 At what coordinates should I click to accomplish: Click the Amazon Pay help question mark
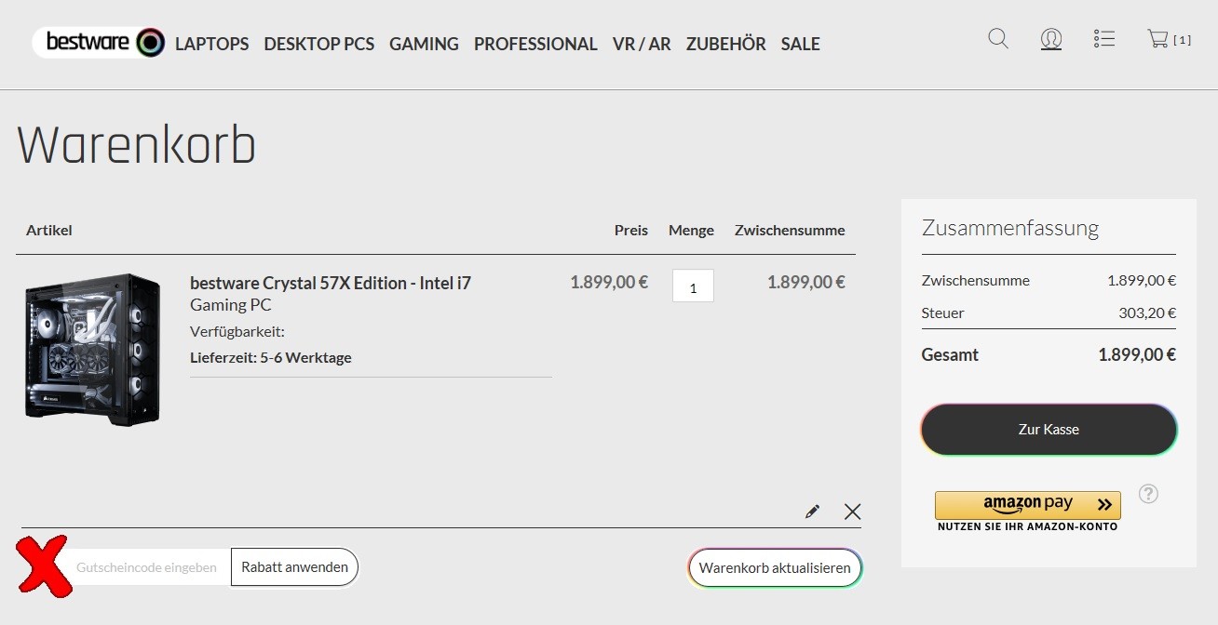pos(1148,494)
